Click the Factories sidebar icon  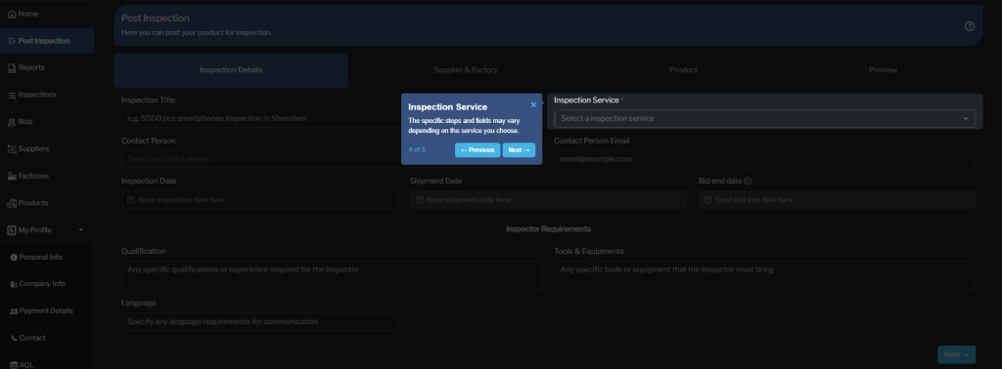click(12, 176)
